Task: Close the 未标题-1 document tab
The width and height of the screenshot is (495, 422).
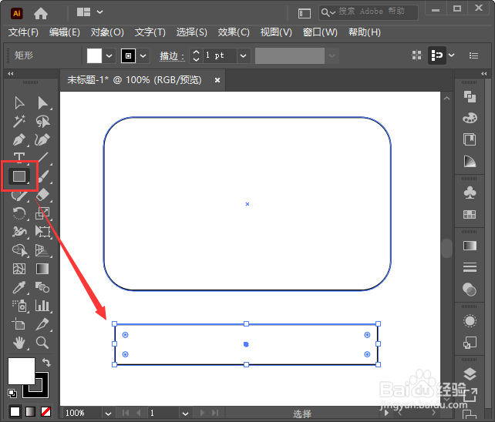Action: pyautogui.click(x=217, y=80)
